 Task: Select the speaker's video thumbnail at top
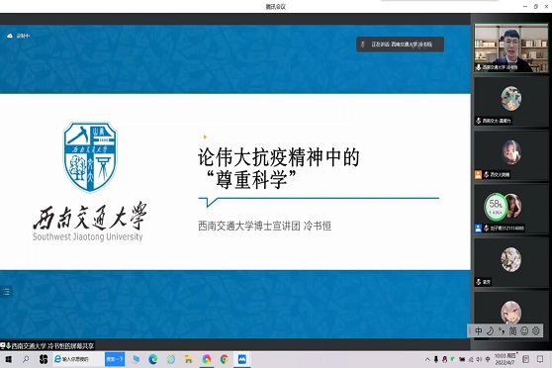click(x=510, y=47)
